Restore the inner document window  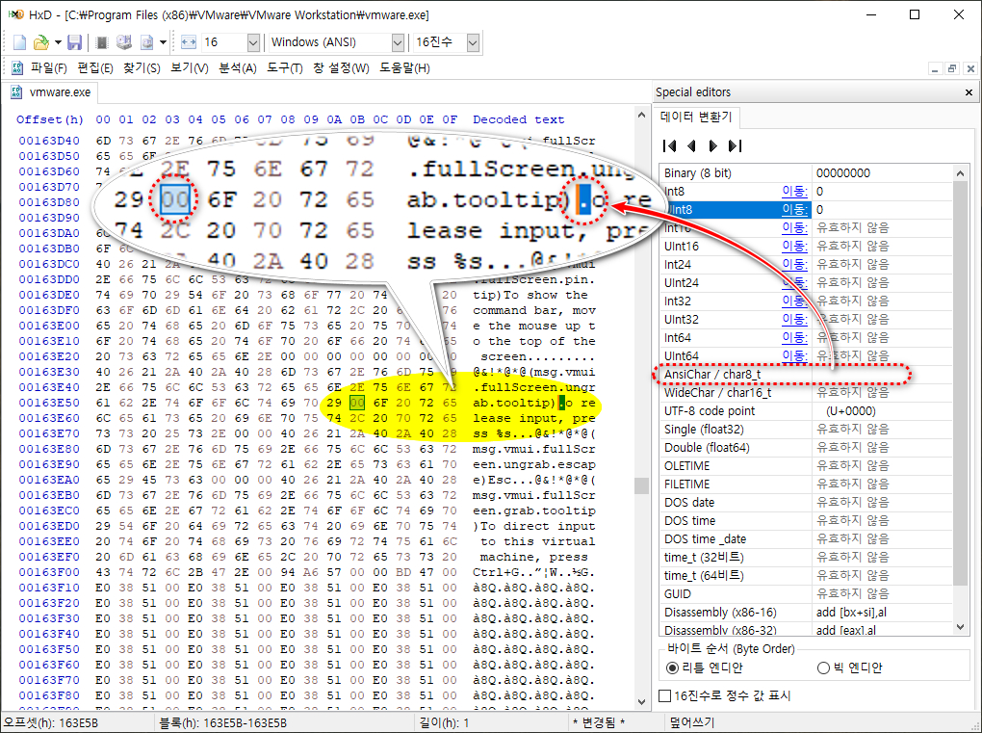point(952,69)
